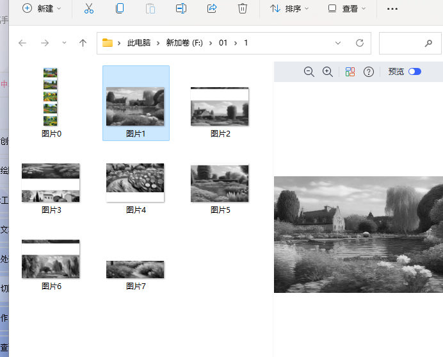Expand the address bar history dropdown
The height and width of the screenshot is (357, 443).
338,43
